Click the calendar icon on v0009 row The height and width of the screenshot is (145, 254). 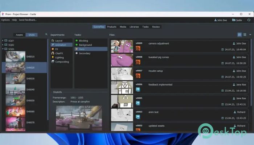point(222,50)
